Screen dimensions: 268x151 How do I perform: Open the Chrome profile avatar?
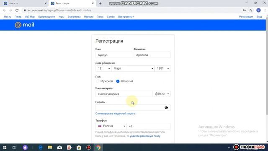(x=258, y=10)
